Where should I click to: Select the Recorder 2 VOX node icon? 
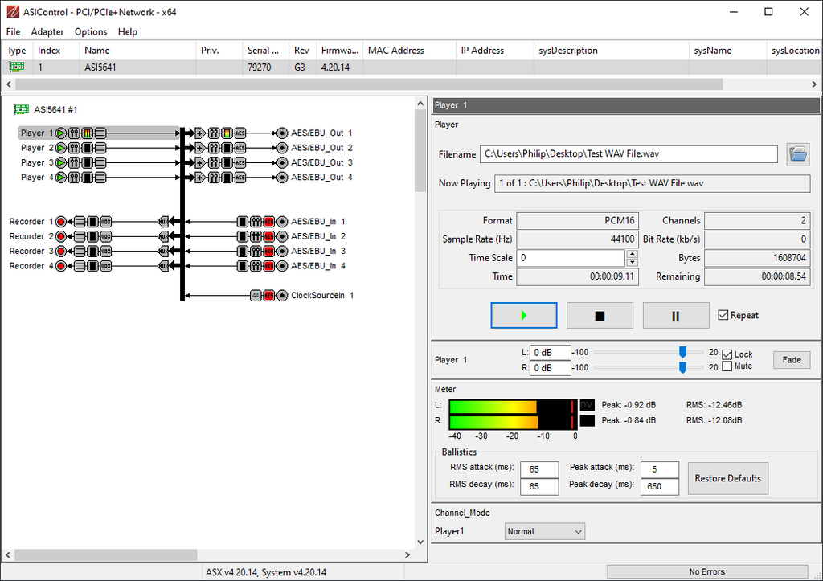(105, 237)
